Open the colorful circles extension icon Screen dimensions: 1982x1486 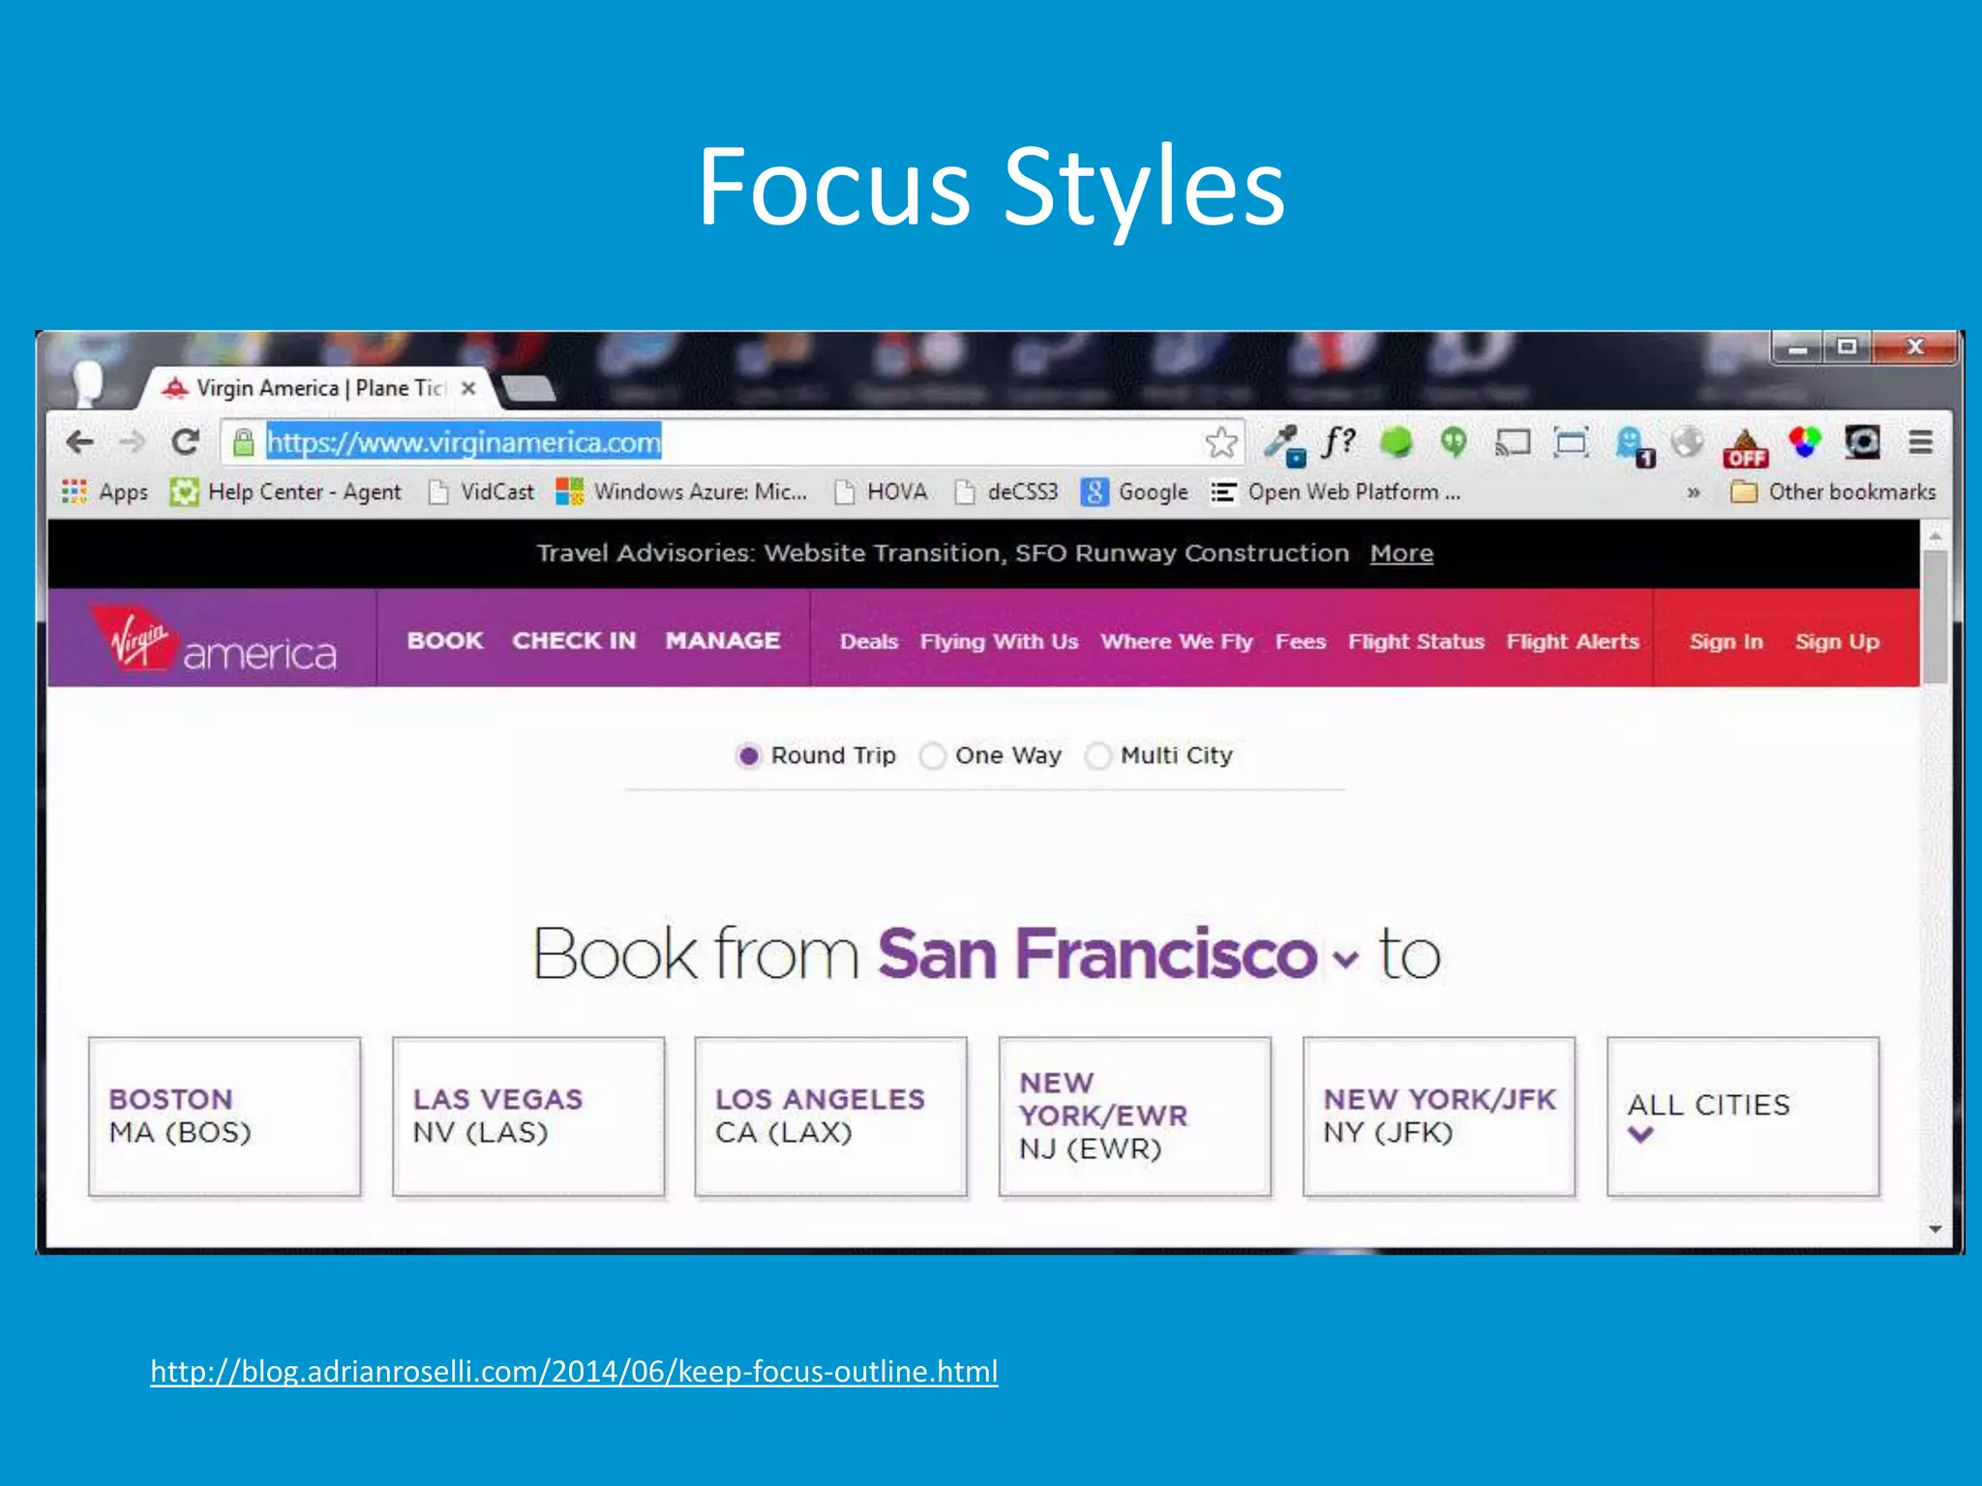tap(1805, 443)
